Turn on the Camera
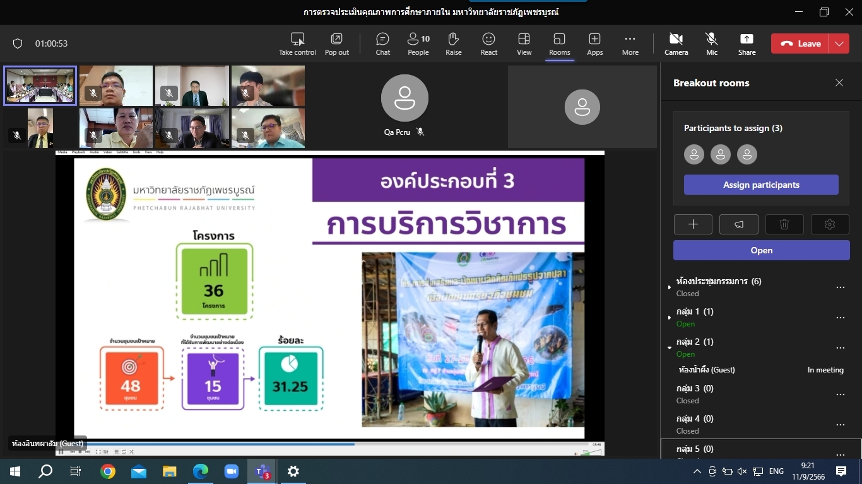862x484 pixels. tap(676, 43)
